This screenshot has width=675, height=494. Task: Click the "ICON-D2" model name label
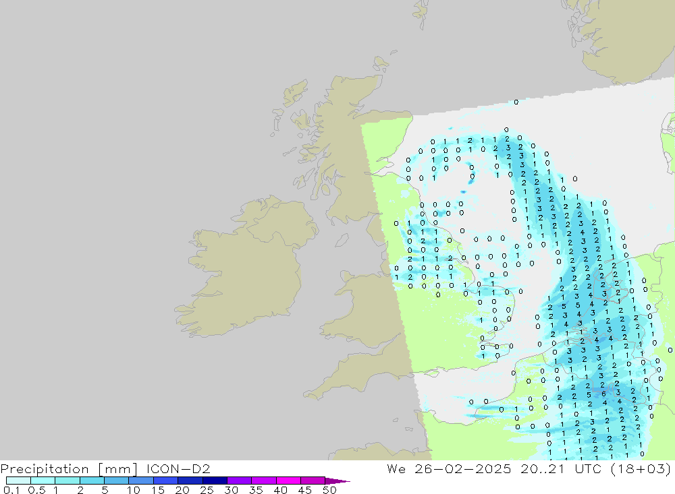[x=178, y=468]
